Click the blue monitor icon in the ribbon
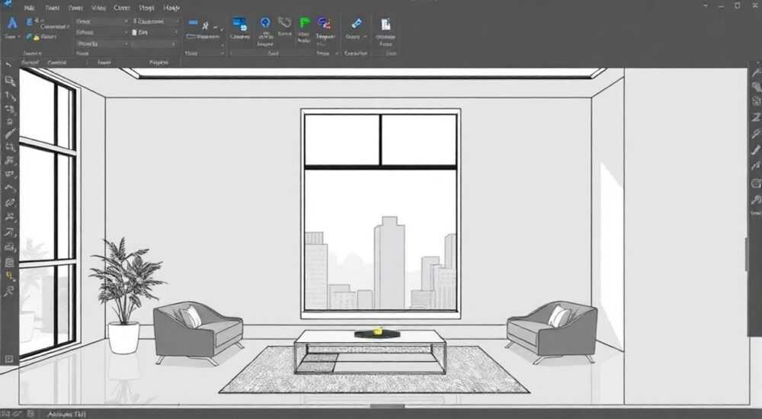The width and height of the screenshot is (762, 419). (239, 24)
